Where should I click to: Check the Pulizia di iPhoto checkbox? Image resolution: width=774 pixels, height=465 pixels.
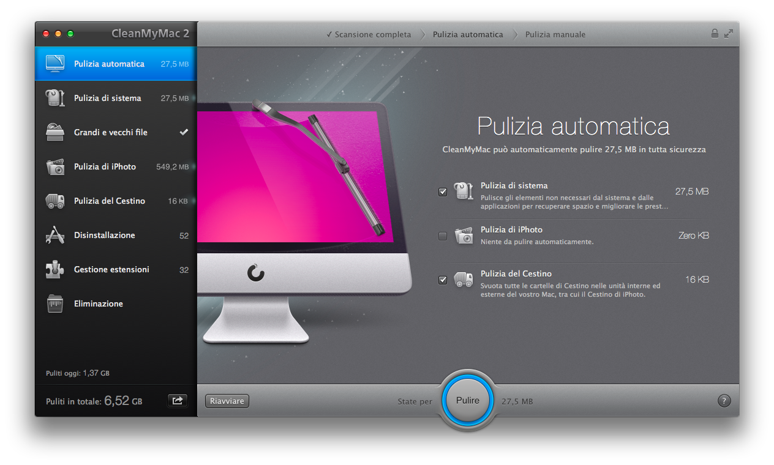[443, 236]
